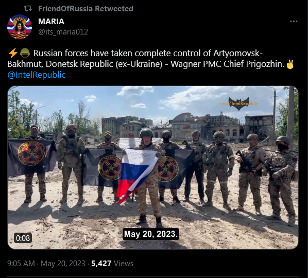Click the Russian tricolor flag in video
Viewport: 308px width, 278px height.
(136, 175)
